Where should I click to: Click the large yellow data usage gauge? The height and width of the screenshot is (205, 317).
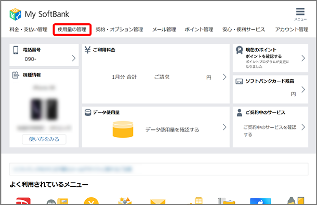(x=123, y=129)
